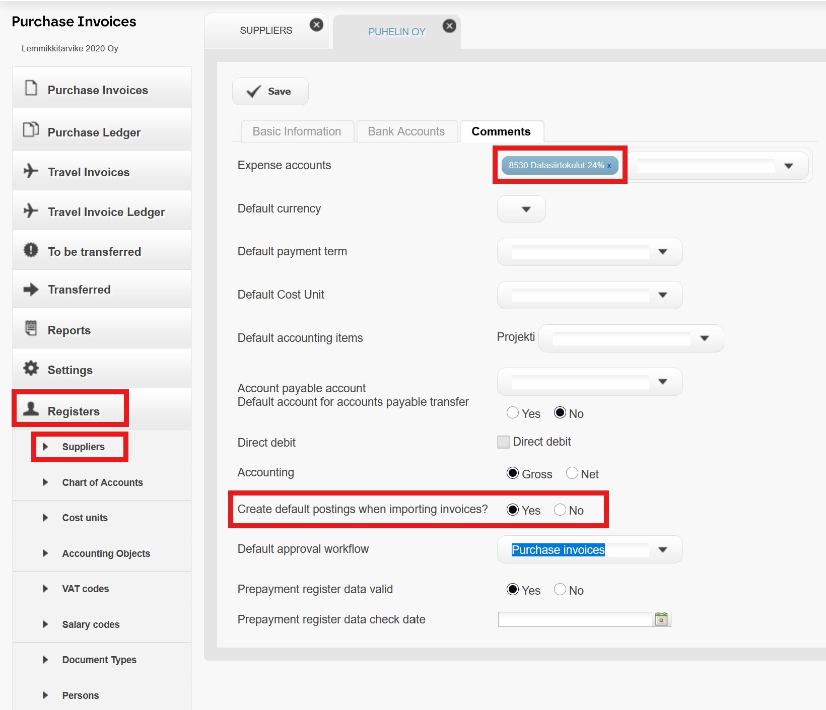This screenshot has width=826, height=710.
Task: Open Chart of Accounts register
Action: pos(102,482)
